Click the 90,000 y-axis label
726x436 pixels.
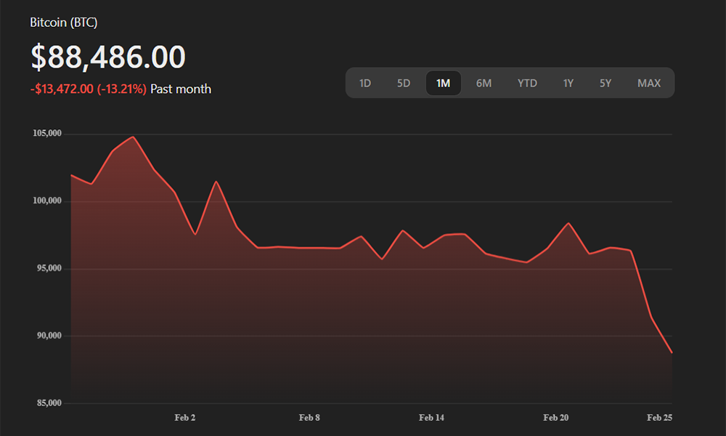tap(49, 336)
